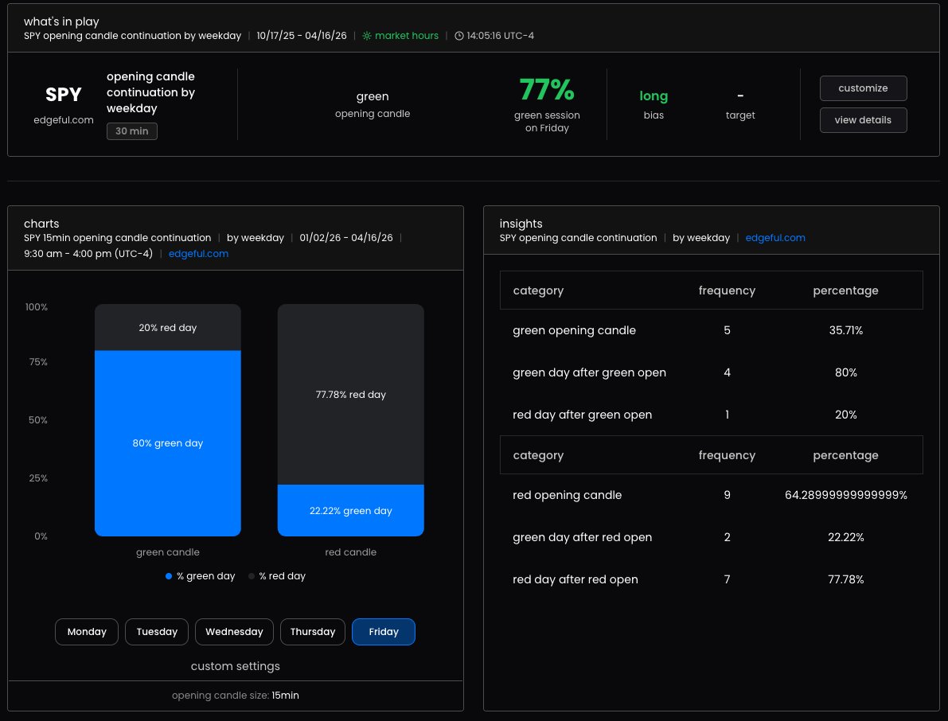Image resolution: width=948 pixels, height=721 pixels.
Task: Click the 10/17/25 - 04/16/26 date range
Action: coord(302,36)
